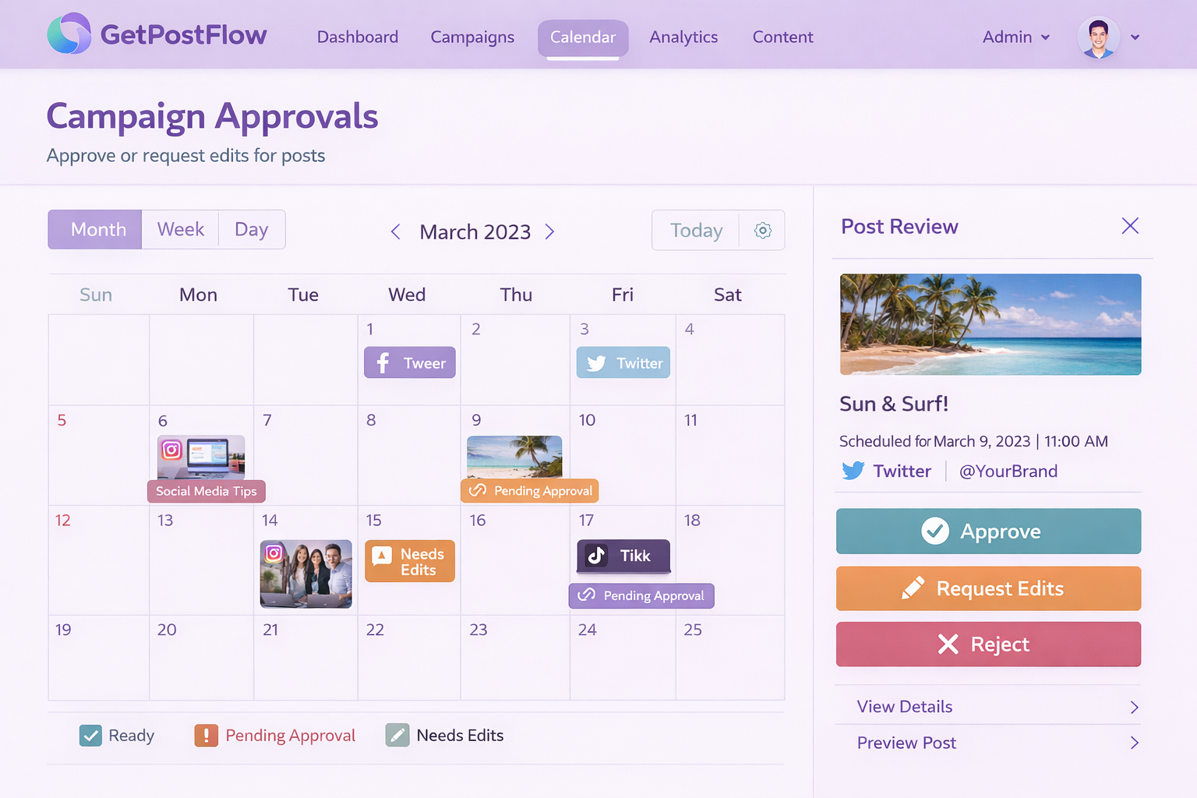Click the Facebook icon on March 1 post
This screenshot has height=798, width=1197.
click(383, 362)
